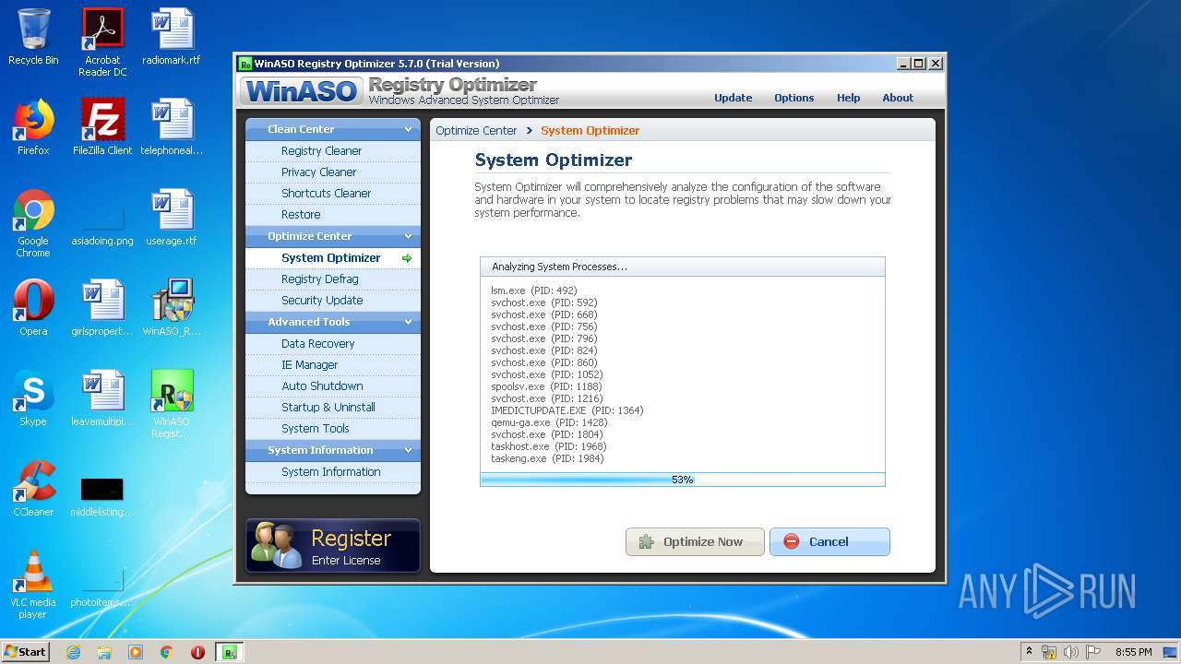Launch WinASO Regist… desktop shortcut
Screen dimensions: 1181x664
pyautogui.click(x=172, y=404)
